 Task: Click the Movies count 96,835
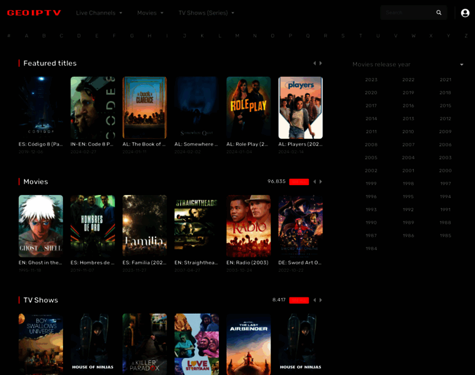click(x=276, y=181)
